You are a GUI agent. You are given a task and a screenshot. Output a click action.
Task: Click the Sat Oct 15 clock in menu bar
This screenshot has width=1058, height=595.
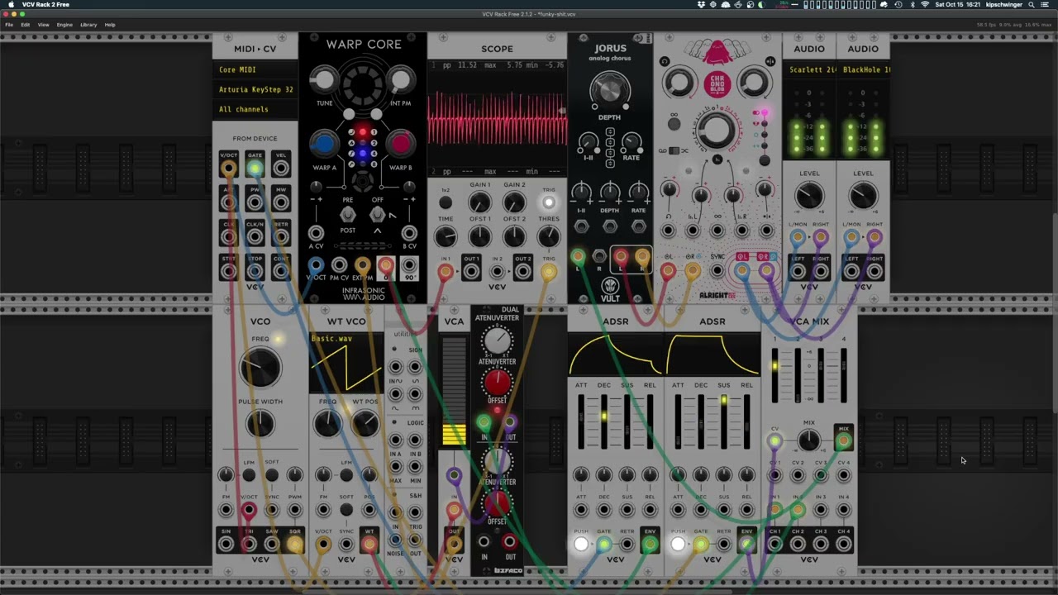point(957,4)
